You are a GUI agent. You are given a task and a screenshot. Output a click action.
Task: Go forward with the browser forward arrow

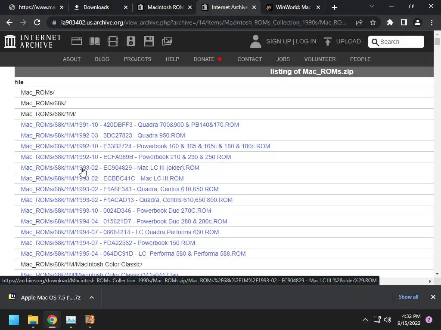[23, 22]
